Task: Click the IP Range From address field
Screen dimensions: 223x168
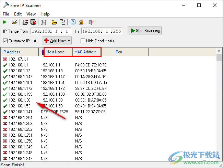Action: point(51,31)
